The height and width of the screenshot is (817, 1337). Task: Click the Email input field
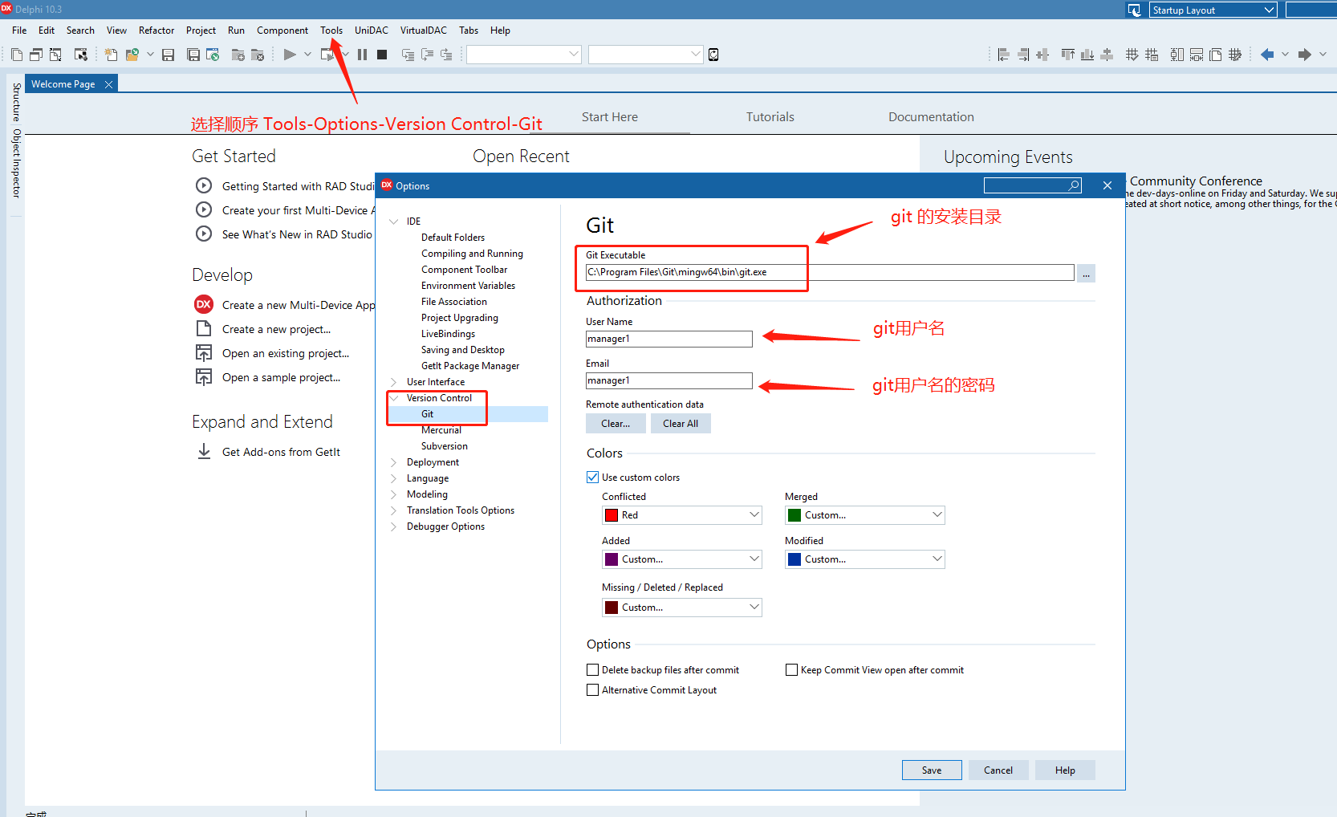click(669, 380)
